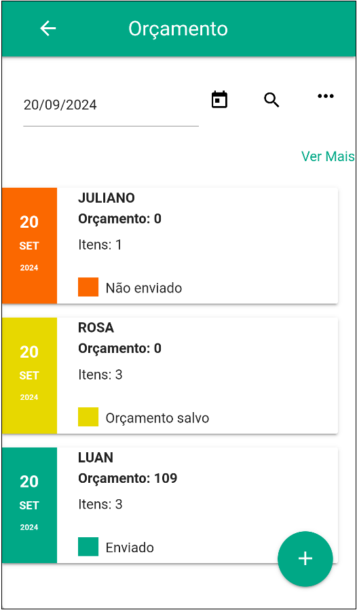
Task: Open LUAN budget card
Action: pos(170,505)
